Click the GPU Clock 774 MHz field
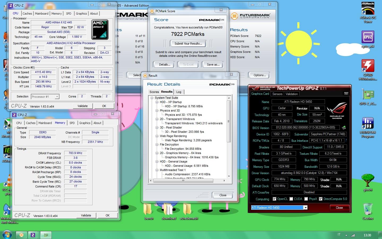382x239 pixels. 280,180
